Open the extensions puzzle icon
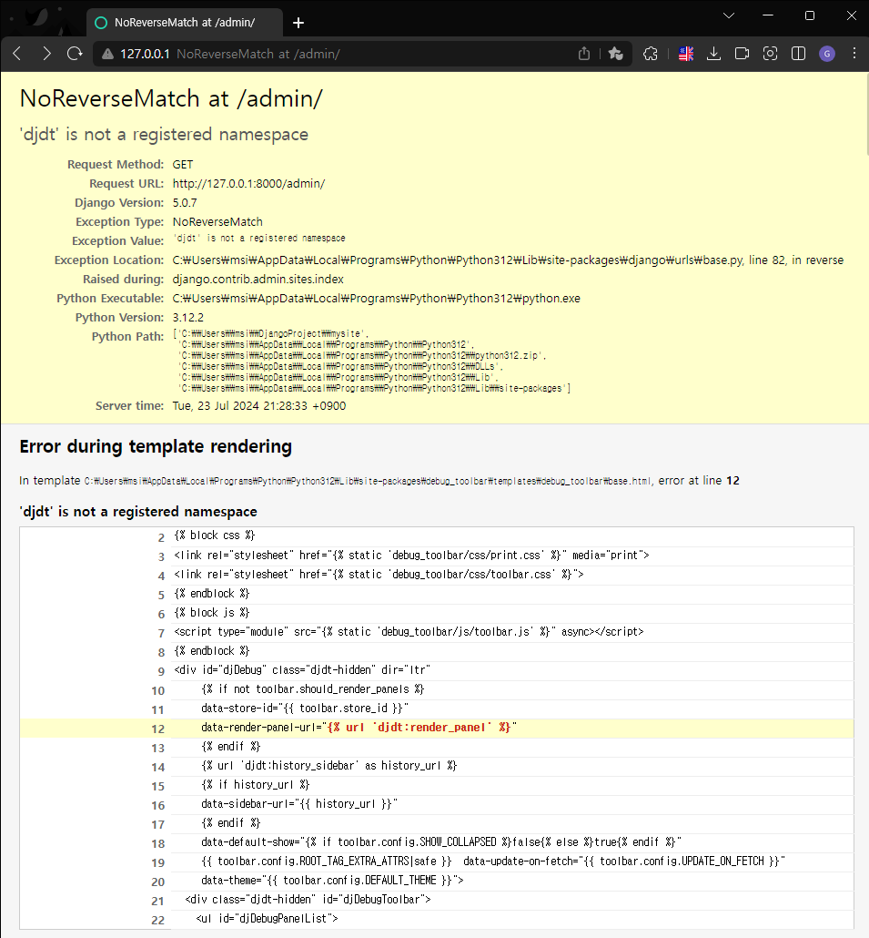 click(651, 54)
